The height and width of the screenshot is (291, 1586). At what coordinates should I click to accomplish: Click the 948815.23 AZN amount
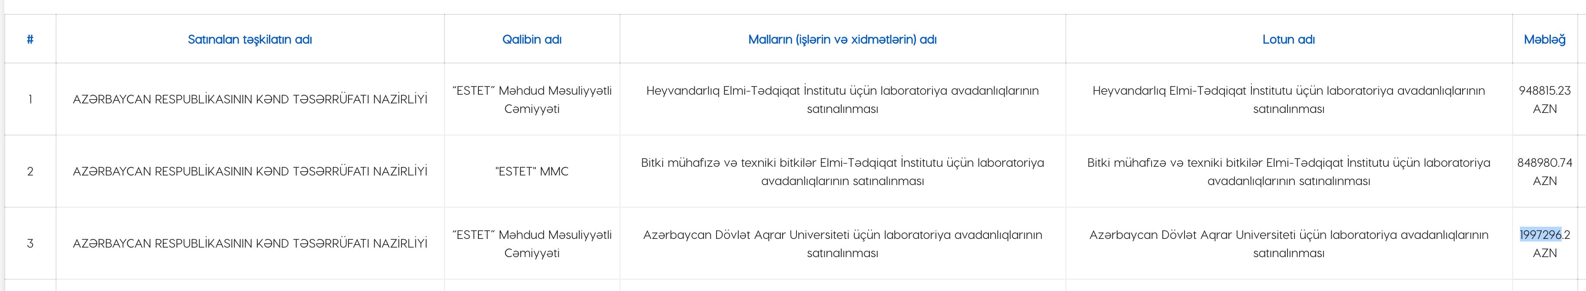1544,99
